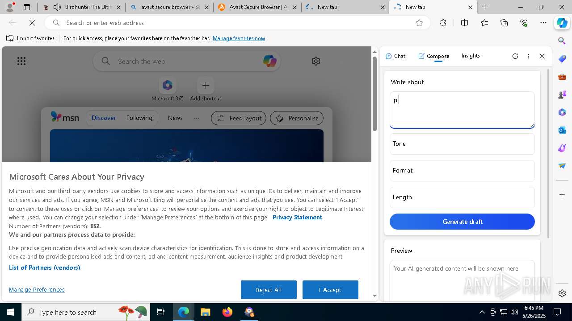Open Firefox from the taskbar

click(x=227, y=312)
